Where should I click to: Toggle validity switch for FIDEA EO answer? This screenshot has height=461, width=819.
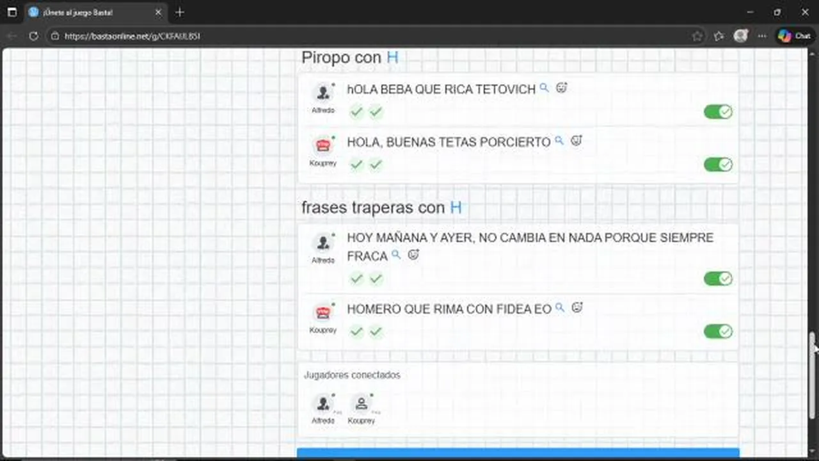tap(718, 331)
